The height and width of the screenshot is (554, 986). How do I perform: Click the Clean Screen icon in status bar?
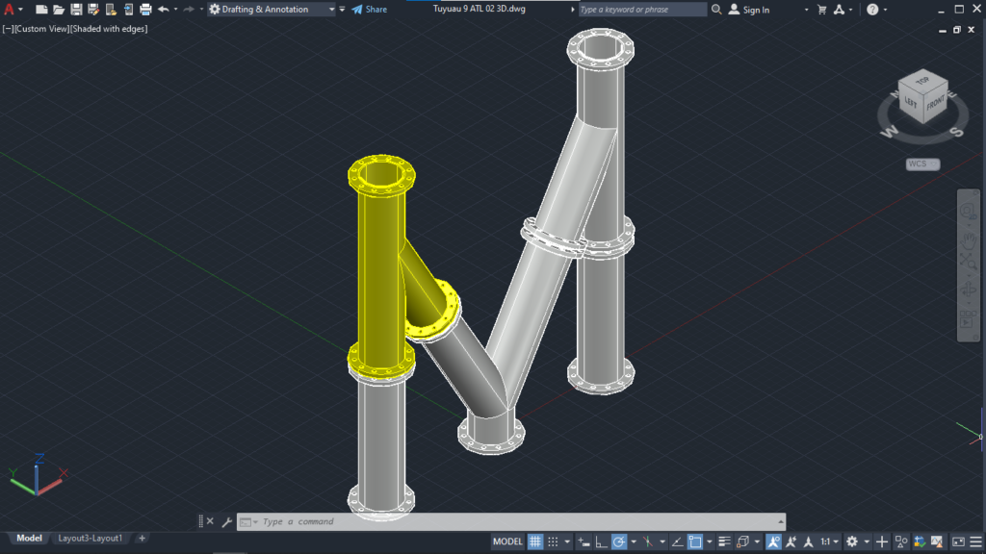[x=958, y=541]
